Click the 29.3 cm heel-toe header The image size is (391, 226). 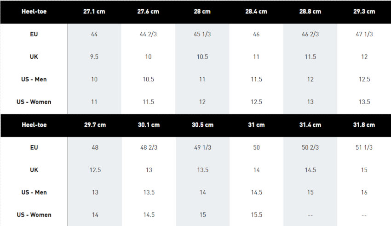click(364, 11)
